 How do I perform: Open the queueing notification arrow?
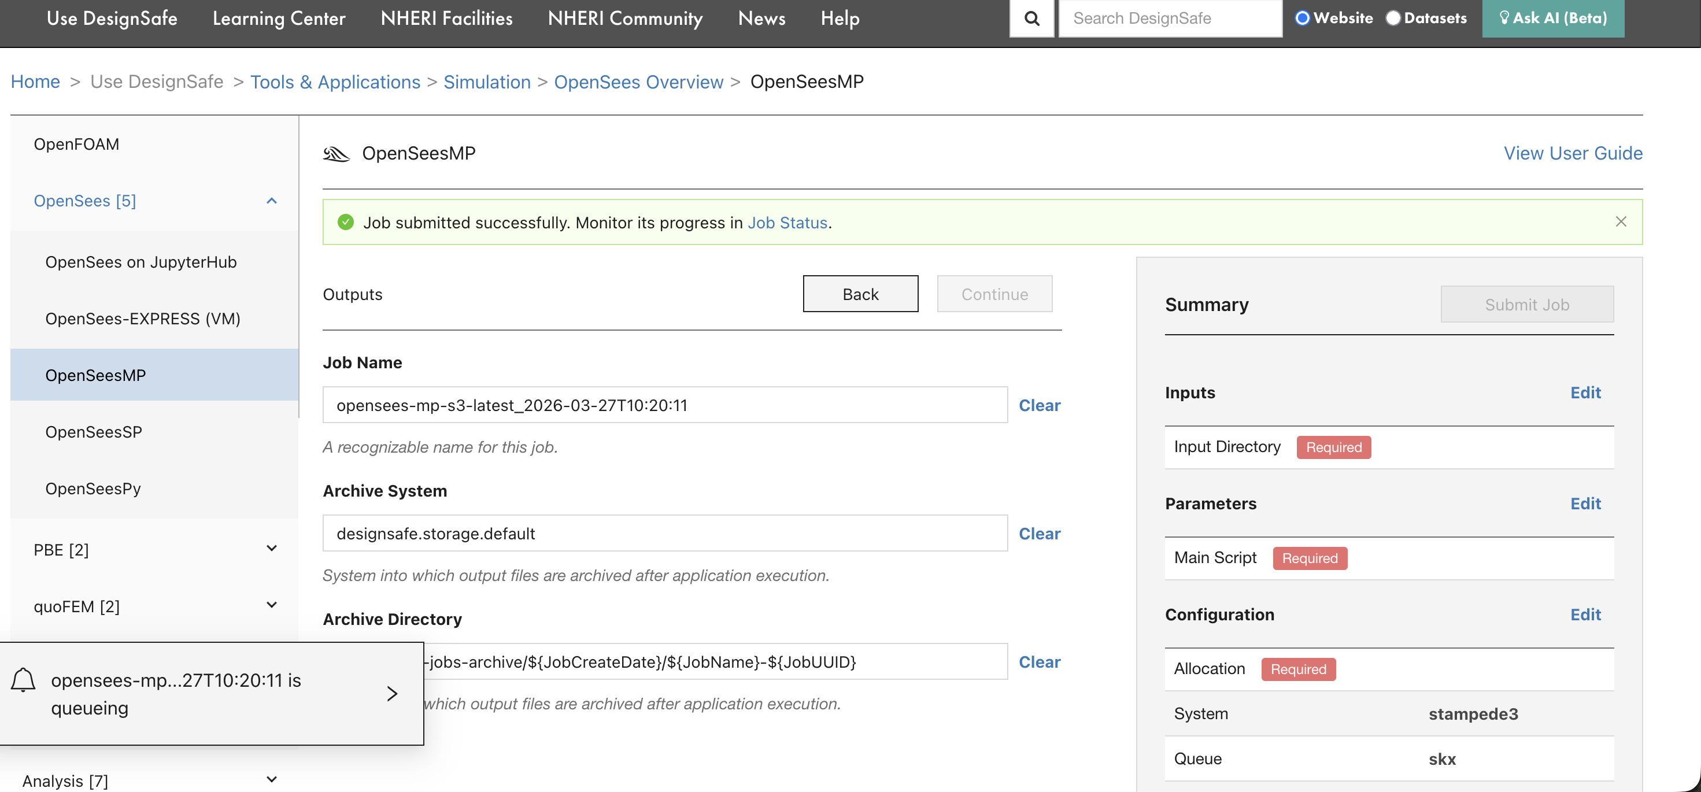coord(391,694)
